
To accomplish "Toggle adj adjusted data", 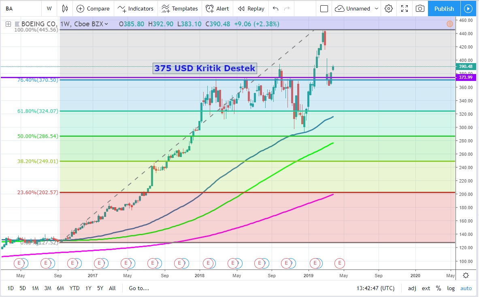I will 412,288.
